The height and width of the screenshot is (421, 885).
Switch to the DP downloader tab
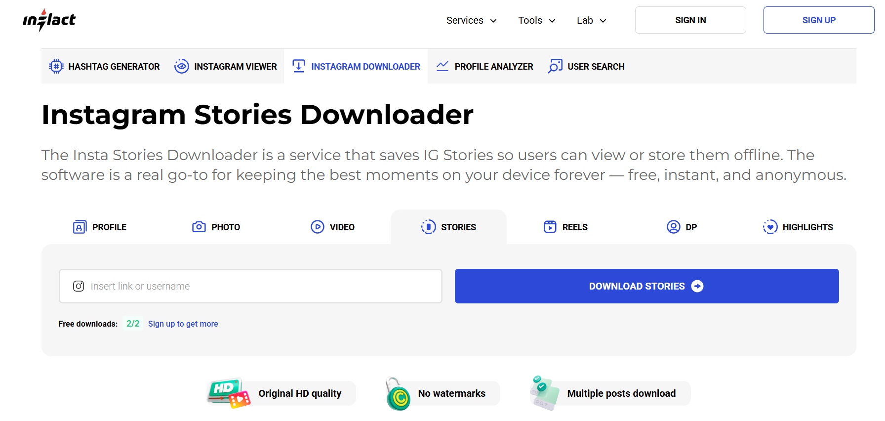point(682,227)
